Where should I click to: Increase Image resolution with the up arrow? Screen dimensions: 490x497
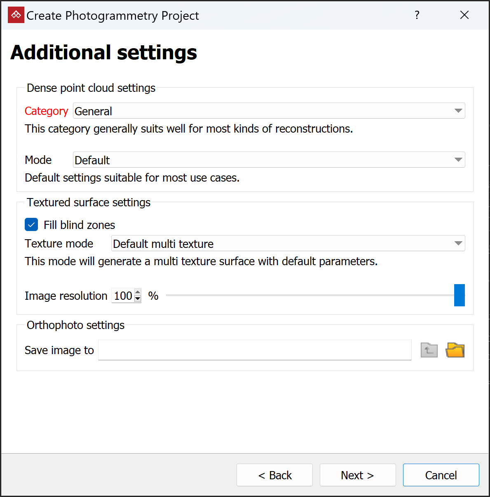pyautogui.click(x=138, y=292)
